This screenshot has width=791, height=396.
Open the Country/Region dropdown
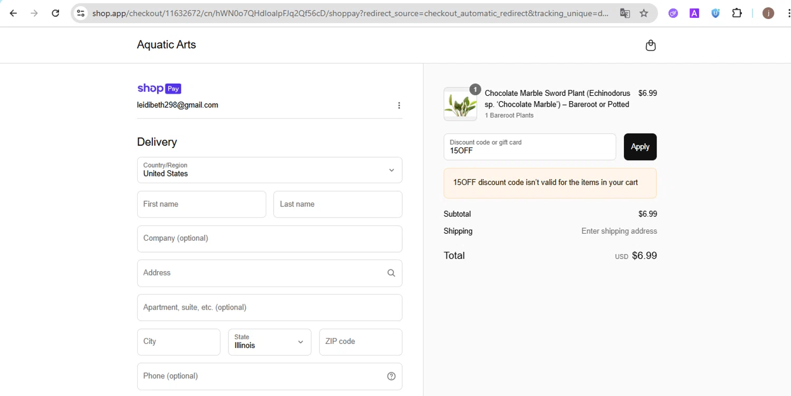click(x=269, y=170)
